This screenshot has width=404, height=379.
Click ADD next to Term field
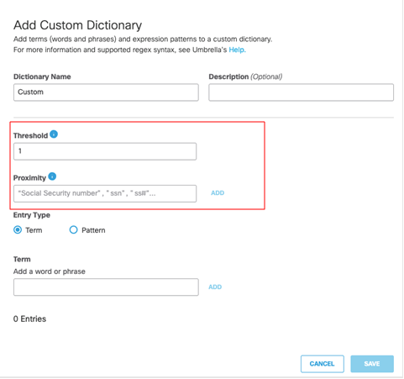(x=215, y=287)
